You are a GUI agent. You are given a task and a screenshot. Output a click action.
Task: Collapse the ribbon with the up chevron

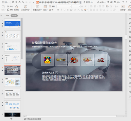click(129, 2)
